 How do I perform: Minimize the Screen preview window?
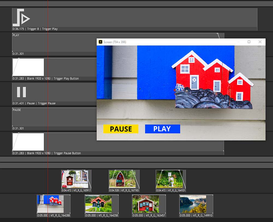pyautogui.click(x=238, y=42)
